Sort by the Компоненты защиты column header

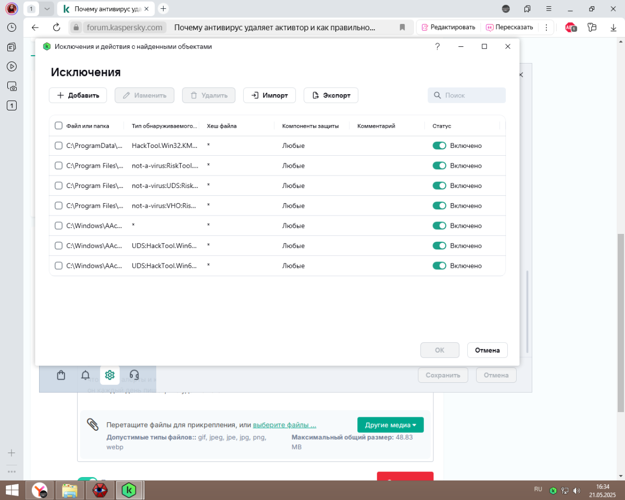310,126
